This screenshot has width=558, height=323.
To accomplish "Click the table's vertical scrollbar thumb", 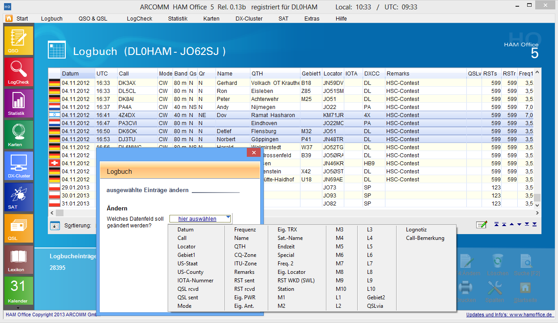I will pyautogui.click(x=538, y=197).
